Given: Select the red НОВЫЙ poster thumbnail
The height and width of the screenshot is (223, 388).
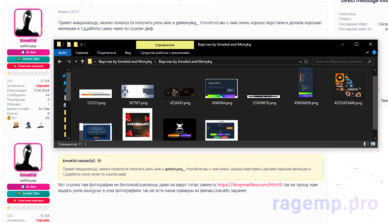Looking at the screenshot, I should coord(137,124).
